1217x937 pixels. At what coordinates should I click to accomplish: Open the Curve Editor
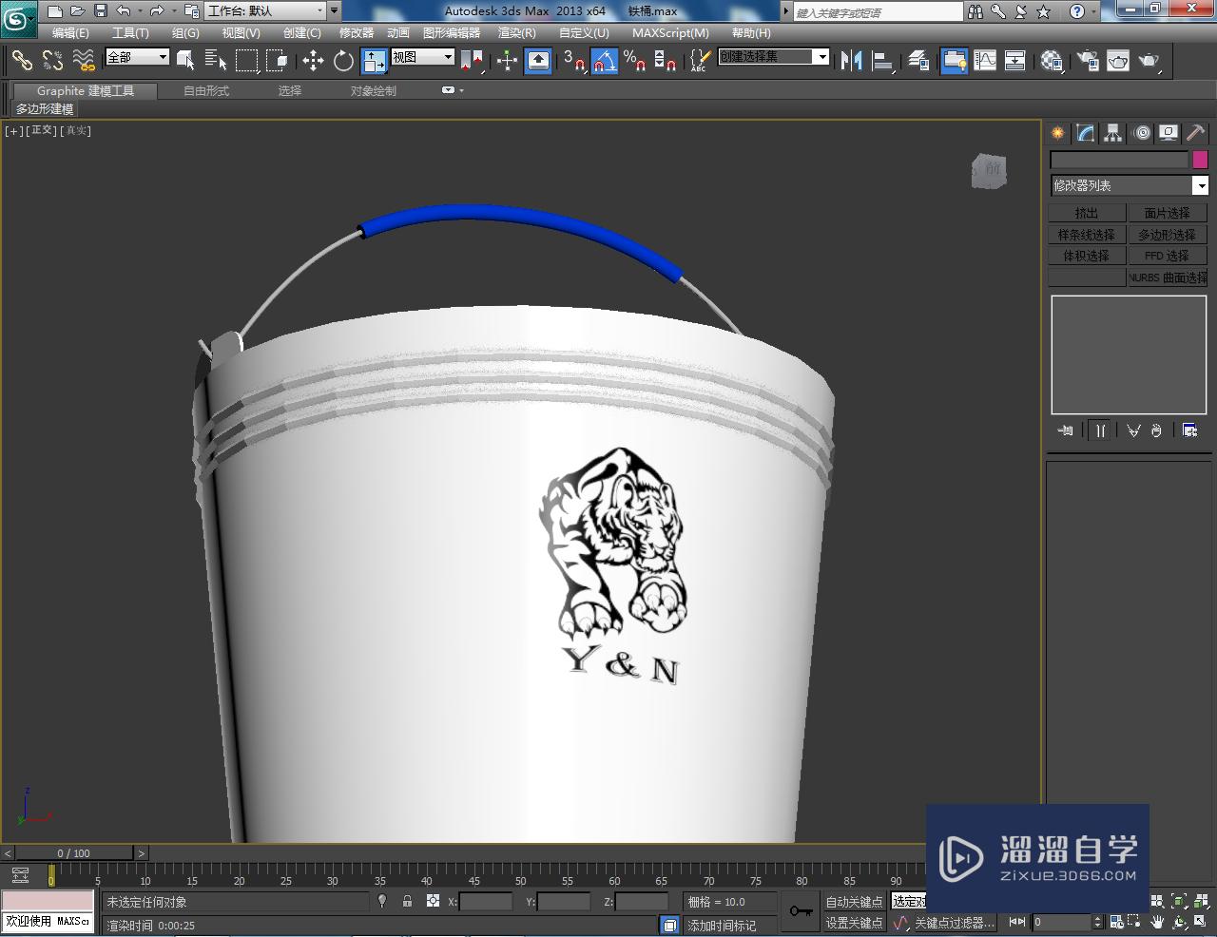pos(984,61)
